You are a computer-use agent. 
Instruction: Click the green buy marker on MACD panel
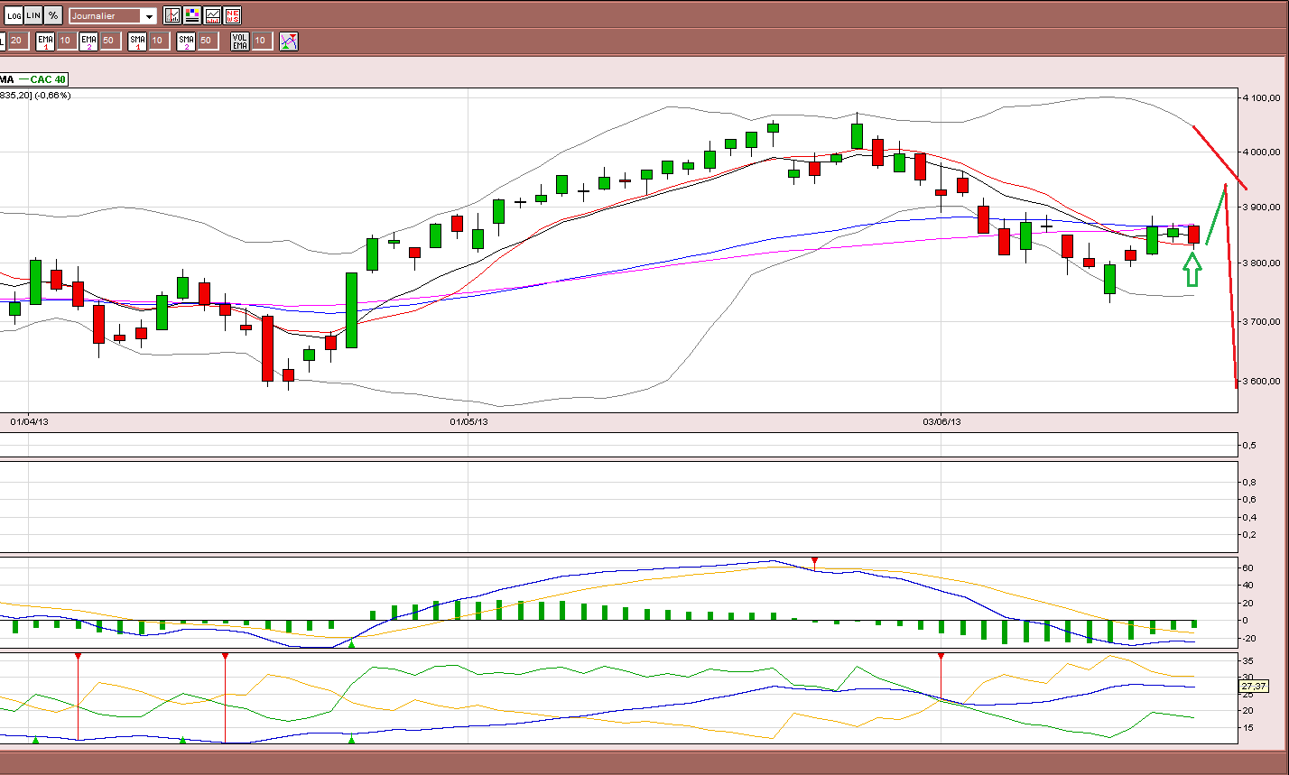pos(352,643)
